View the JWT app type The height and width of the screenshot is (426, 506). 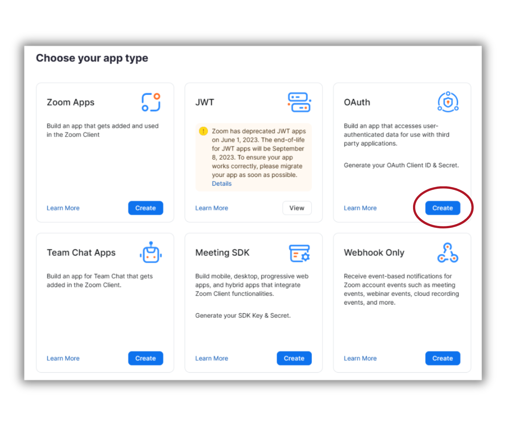coord(297,208)
